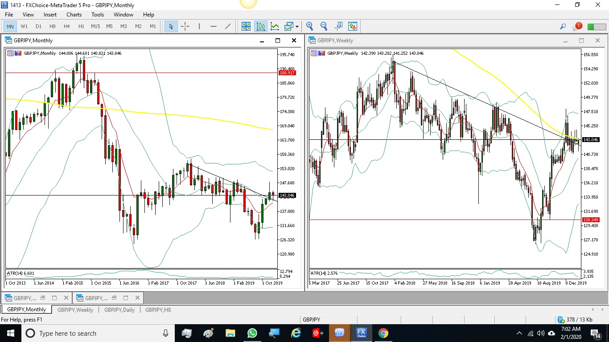This screenshot has height=342, width=609.
Task: Open the Charts menu
Action: coord(74,15)
